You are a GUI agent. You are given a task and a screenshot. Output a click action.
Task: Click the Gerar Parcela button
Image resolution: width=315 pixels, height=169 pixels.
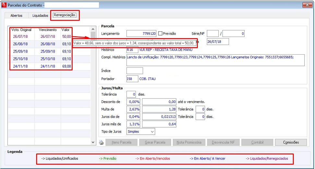tap(155, 143)
